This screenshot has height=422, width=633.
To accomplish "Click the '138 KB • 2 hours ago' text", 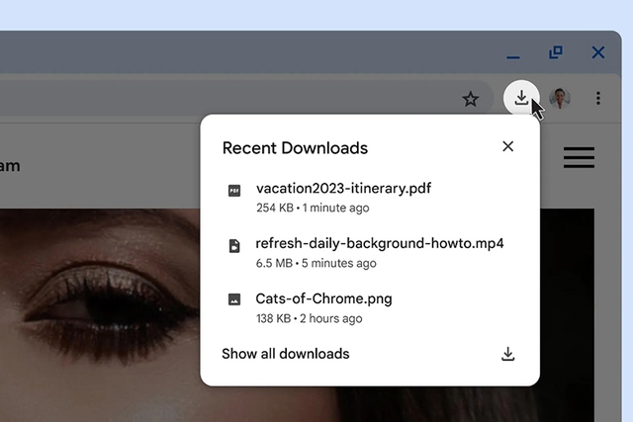I will pyautogui.click(x=310, y=318).
